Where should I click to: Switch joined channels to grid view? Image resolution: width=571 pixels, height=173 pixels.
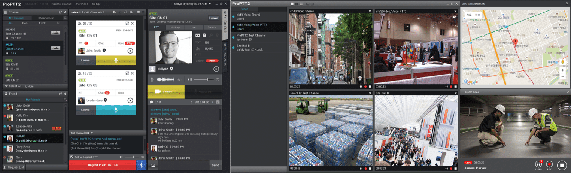coord(139,12)
